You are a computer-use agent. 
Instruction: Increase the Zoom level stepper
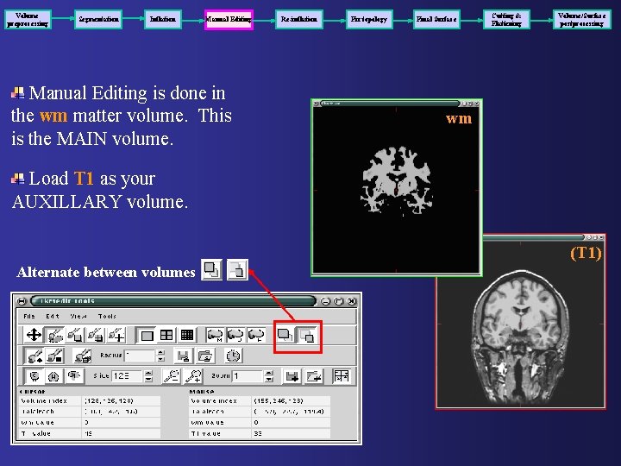coord(269,373)
